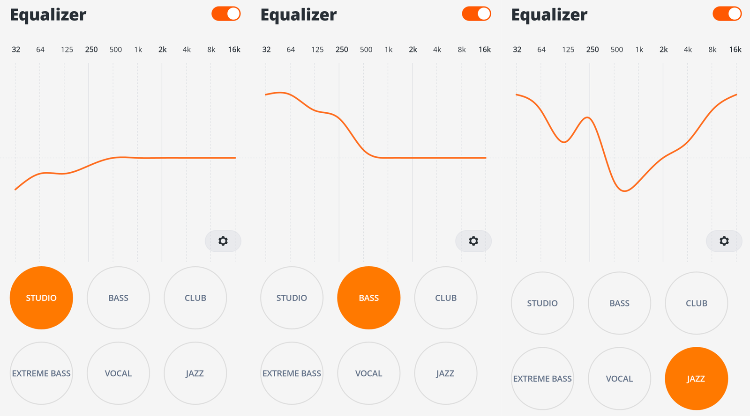Image resolution: width=750 pixels, height=416 pixels.
Task: Open settings gear in the Studio equalizer panel
Action: (223, 241)
